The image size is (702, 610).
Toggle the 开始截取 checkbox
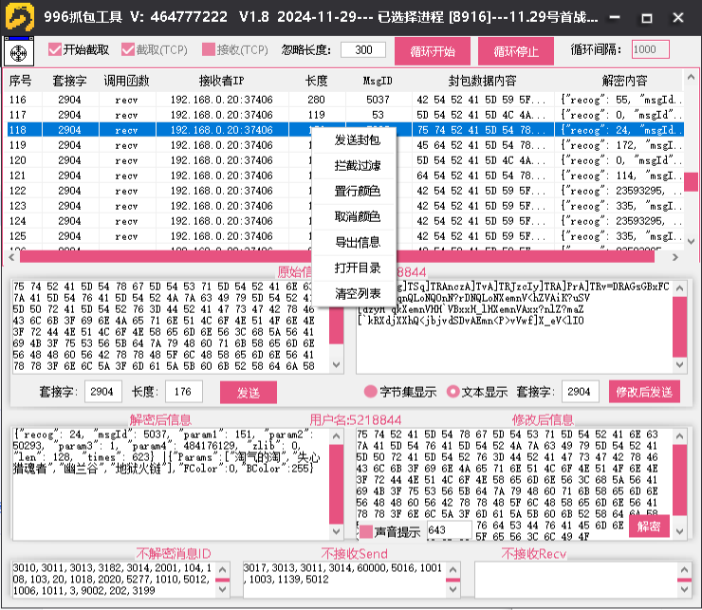click(x=55, y=50)
